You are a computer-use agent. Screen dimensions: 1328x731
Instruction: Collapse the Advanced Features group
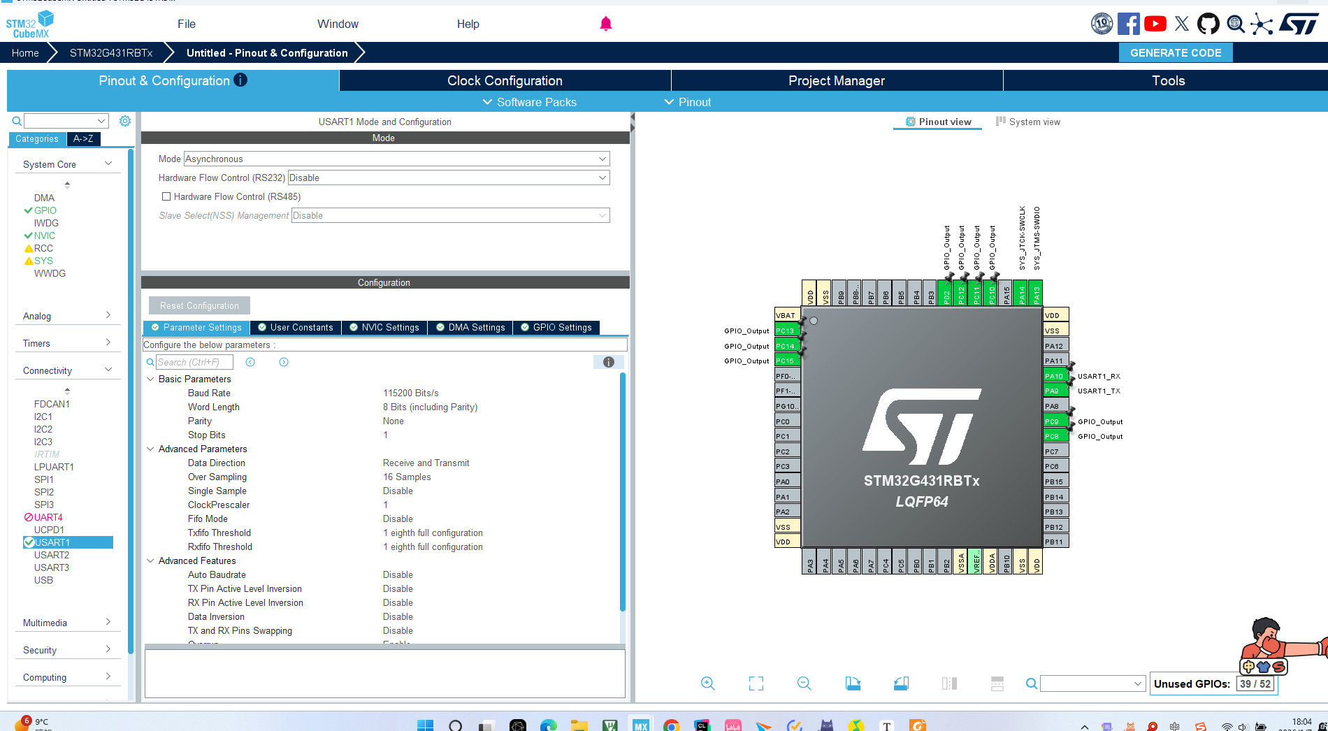click(150, 560)
